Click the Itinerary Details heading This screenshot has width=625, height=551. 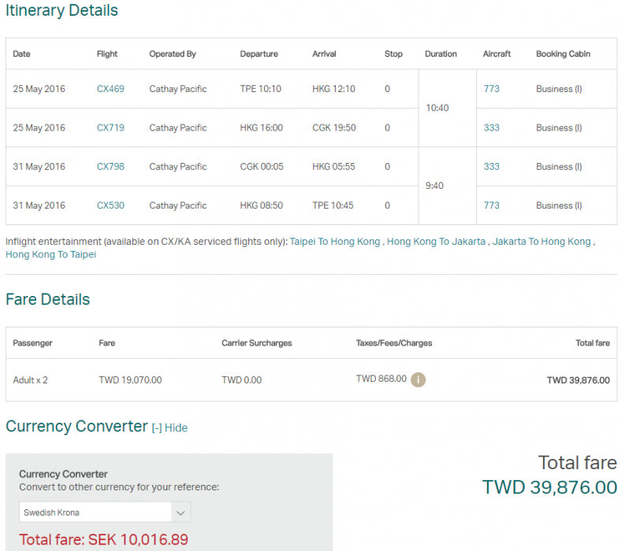[x=61, y=11]
